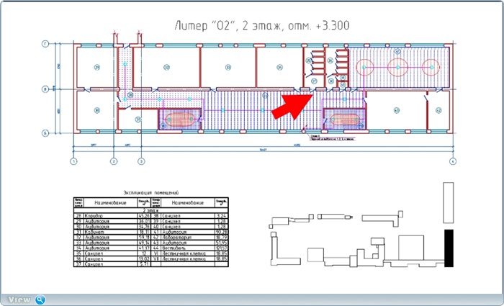
Task: Click the area value 59.11
Action: pyautogui.click(x=144, y=238)
